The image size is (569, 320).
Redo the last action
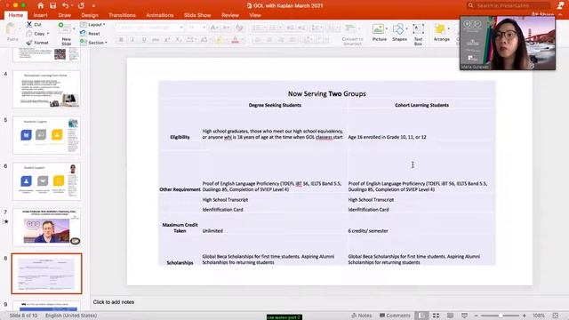(x=81, y=5)
